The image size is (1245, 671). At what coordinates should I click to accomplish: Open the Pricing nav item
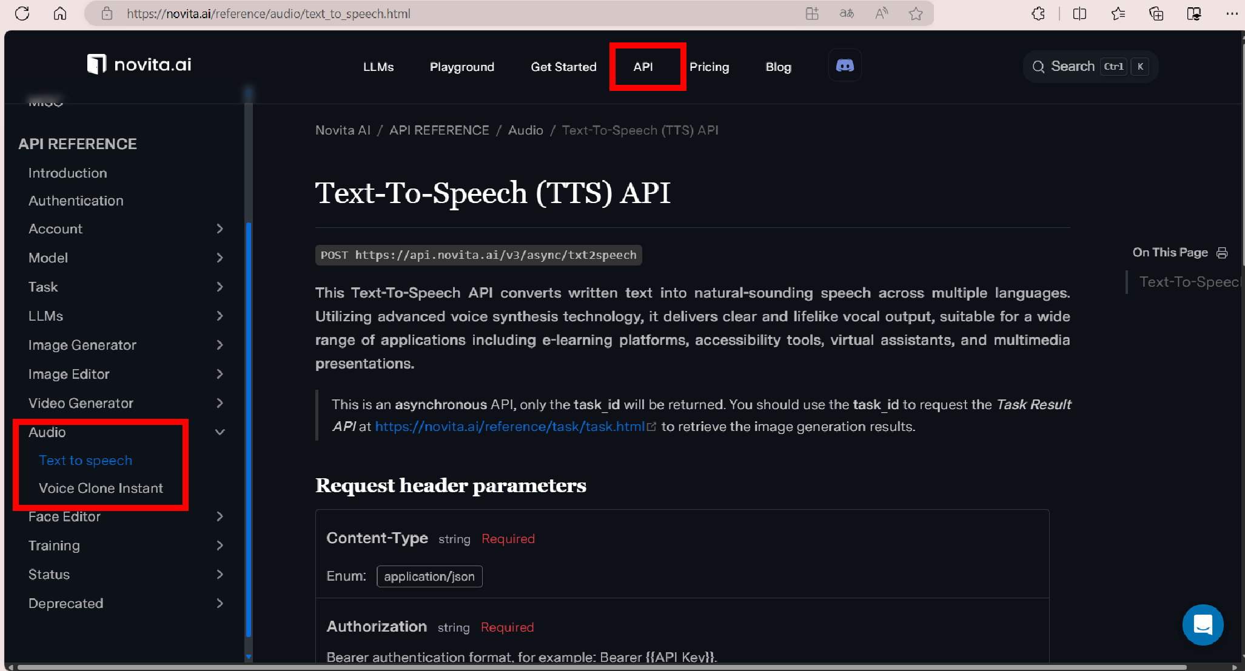709,67
